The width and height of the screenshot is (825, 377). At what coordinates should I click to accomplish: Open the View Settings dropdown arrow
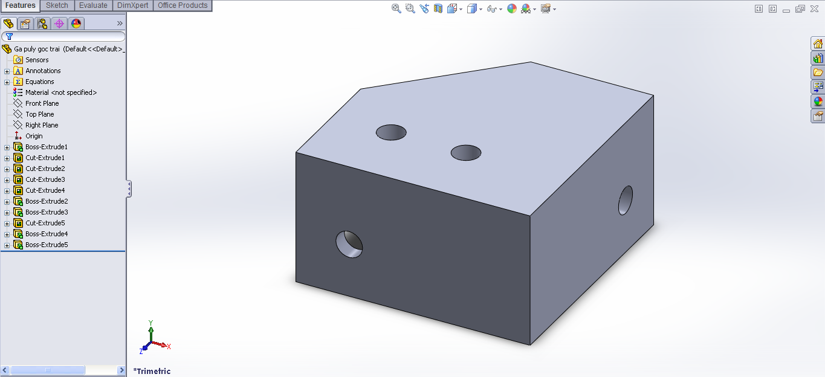pyautogui.click(x=554, y=9)
